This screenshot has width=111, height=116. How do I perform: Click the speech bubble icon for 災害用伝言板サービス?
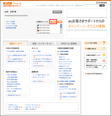click(x=104, y=55)
